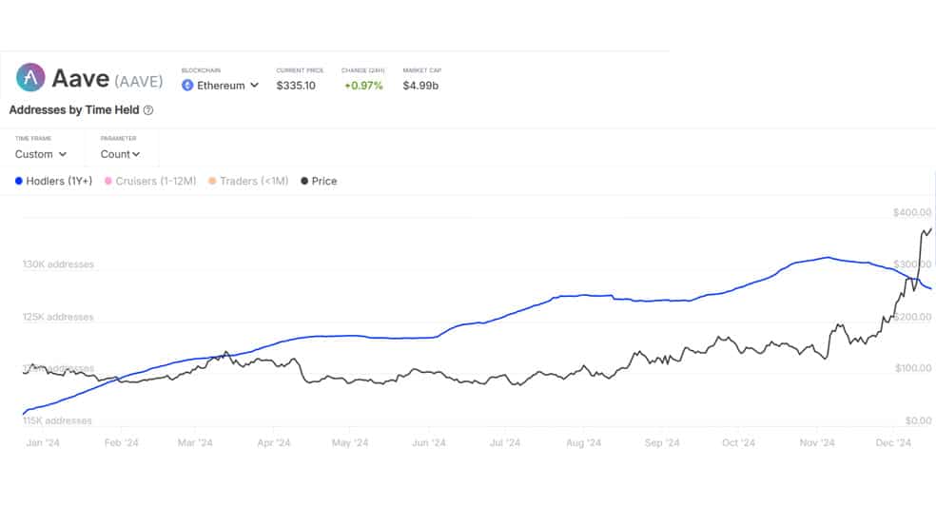
Task: Expand the Custom time frame dropdown
Action: coord(41,154)
